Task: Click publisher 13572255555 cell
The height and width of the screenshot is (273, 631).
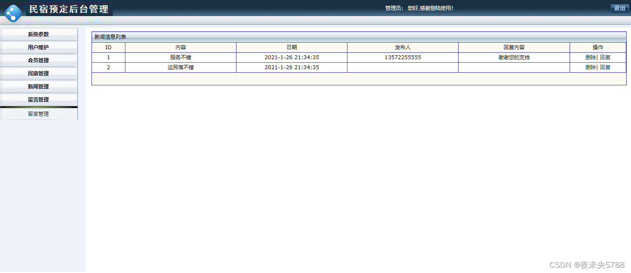Action: click(403, 57)
